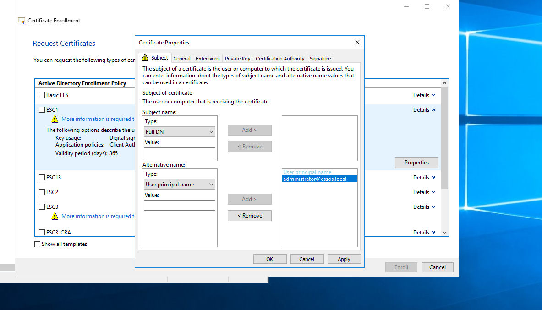Click the Certificate Enrollment title icon
The image size is (542, 310).
(22, 21)
